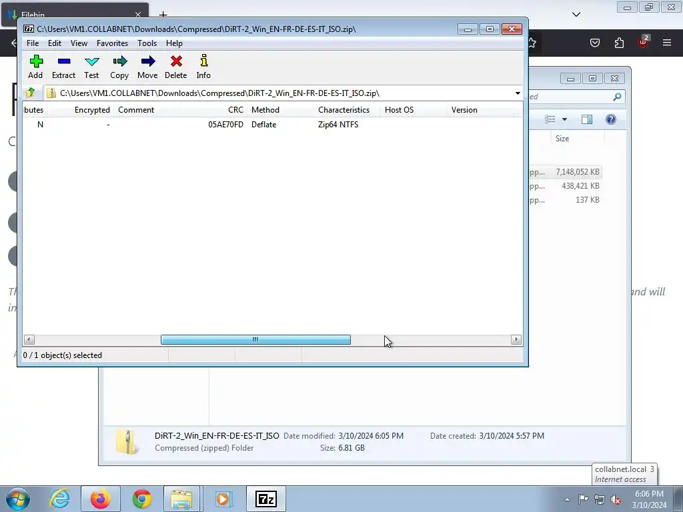Viewport: 683px width, 512px height.
Task: Open the Firefox hamburger menu
Action: click(667, 43)
